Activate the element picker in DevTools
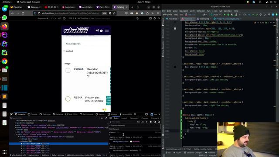 (x=11, y=114)
